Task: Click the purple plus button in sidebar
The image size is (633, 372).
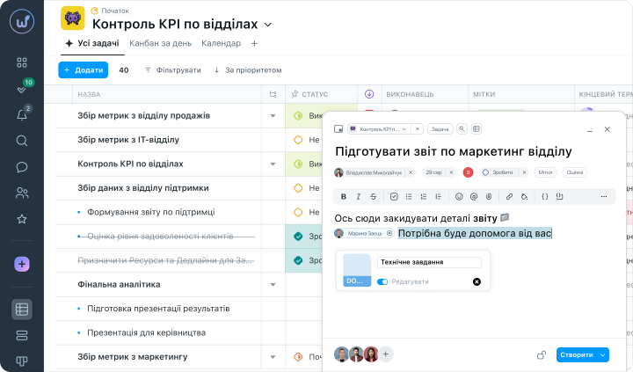Action: point(22,264)
